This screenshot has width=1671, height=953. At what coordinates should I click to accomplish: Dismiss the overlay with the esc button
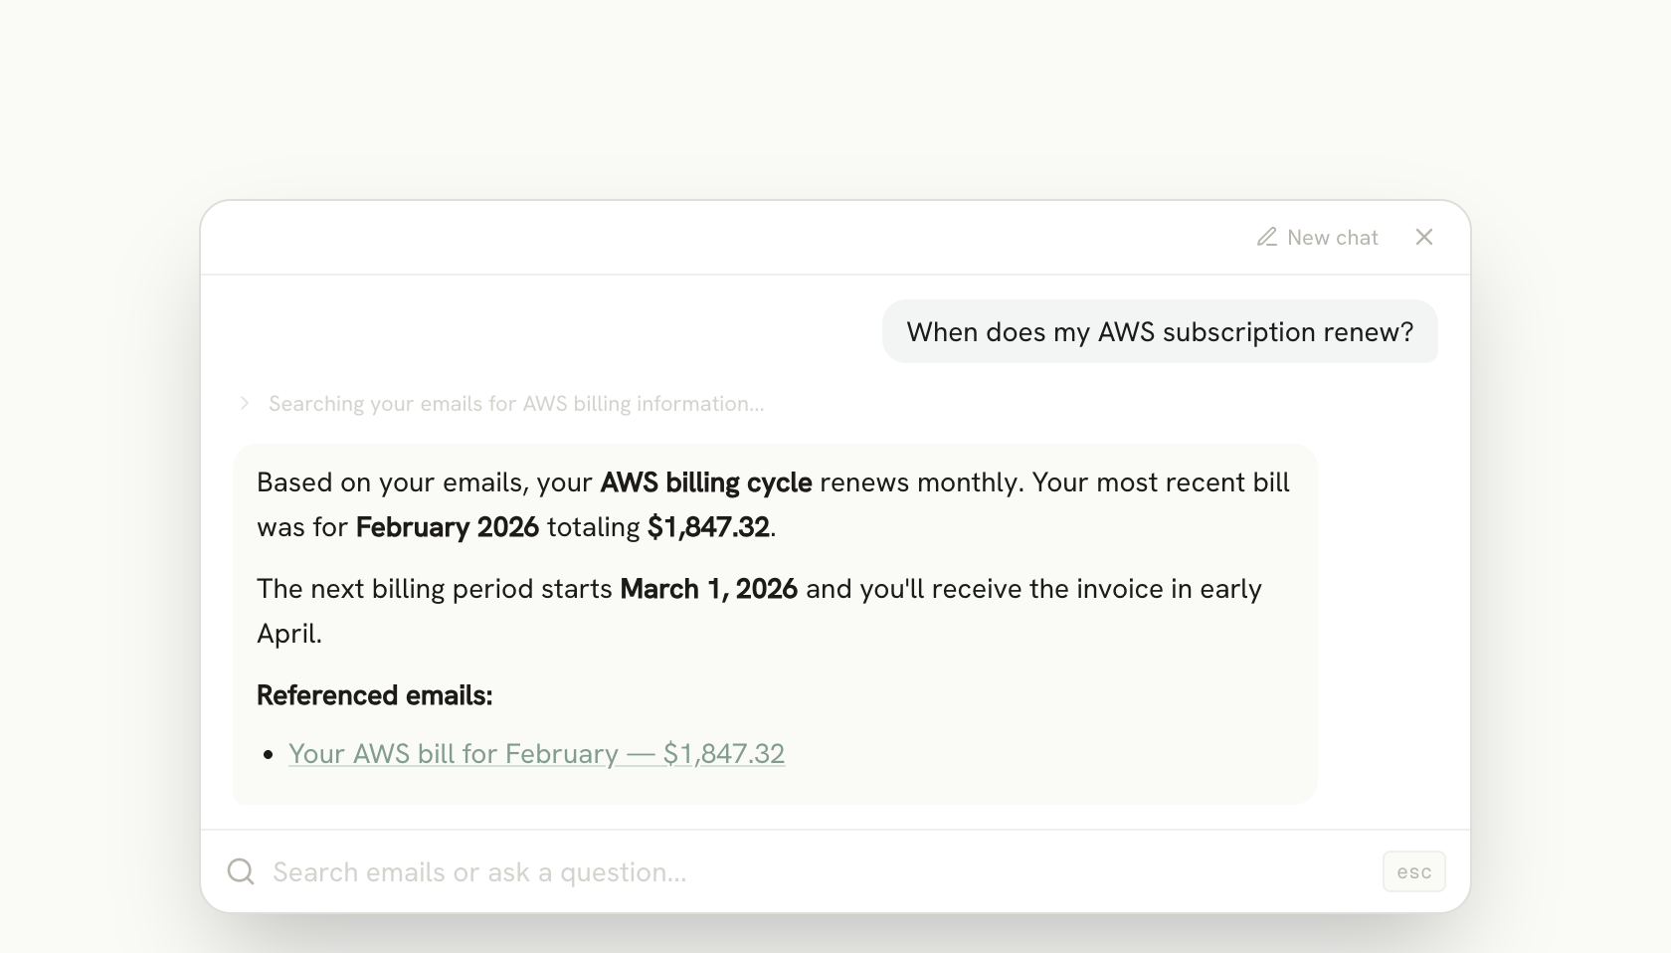1413,870
